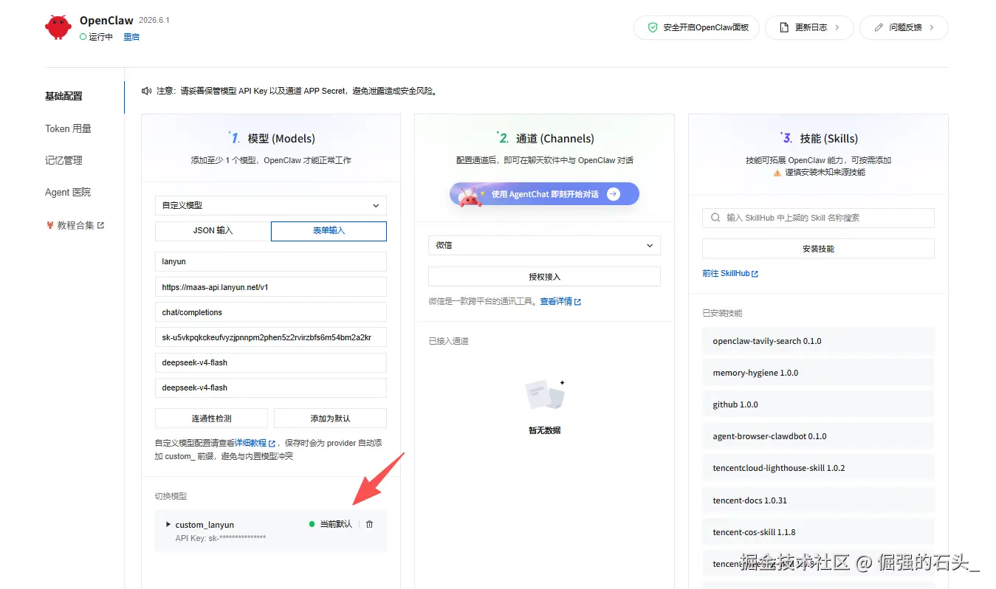Viewport: 996px width, 589px height.
Task: Click the chevron on the 问题反馈 button
Action: [932, 27]
